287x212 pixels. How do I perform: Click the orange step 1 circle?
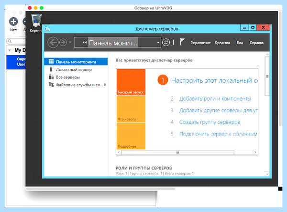[163, 80]
